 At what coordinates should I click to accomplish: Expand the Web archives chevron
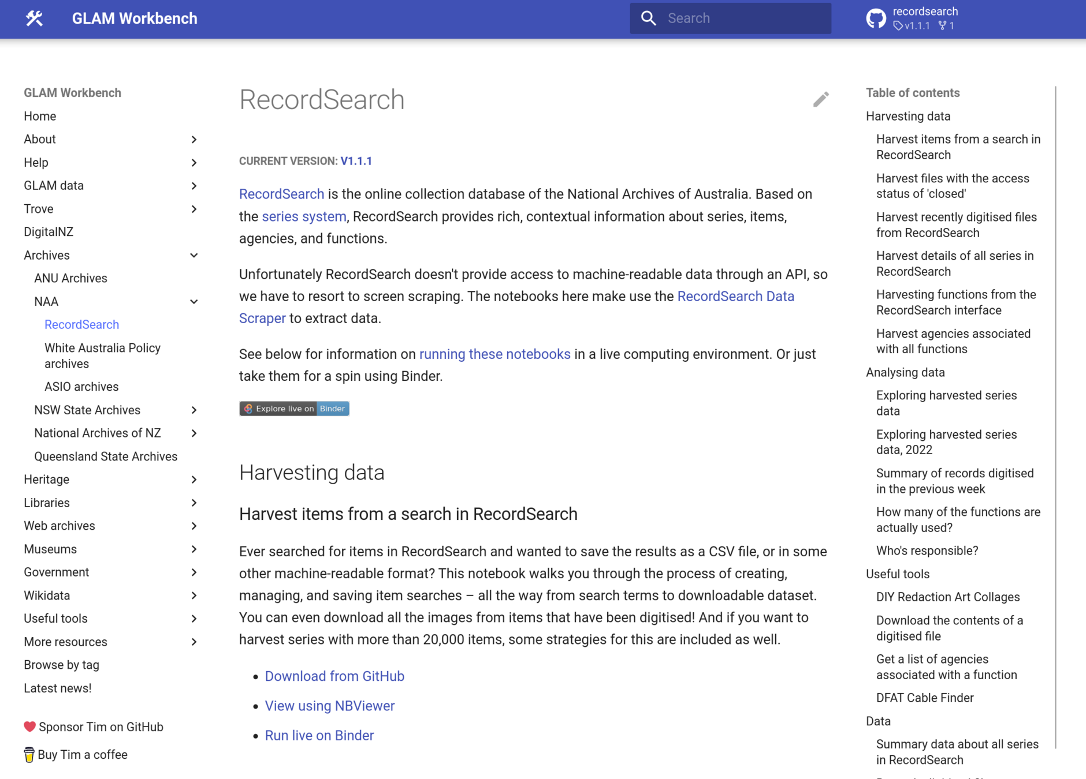tap(194, 526)
